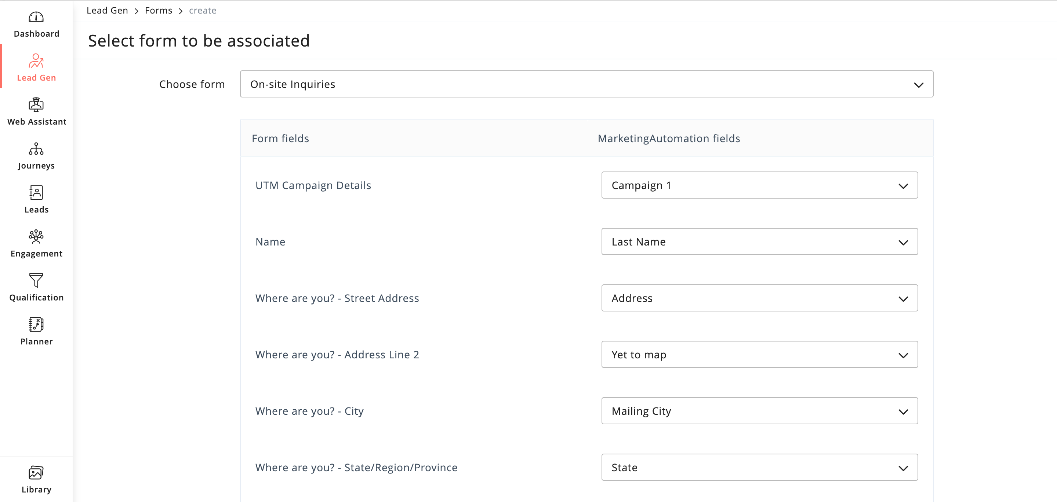Navigate to the Forms breadcrumb
Image resolution: width=1057 pixels, height=502 pixels.
click(x=159, y=11)
